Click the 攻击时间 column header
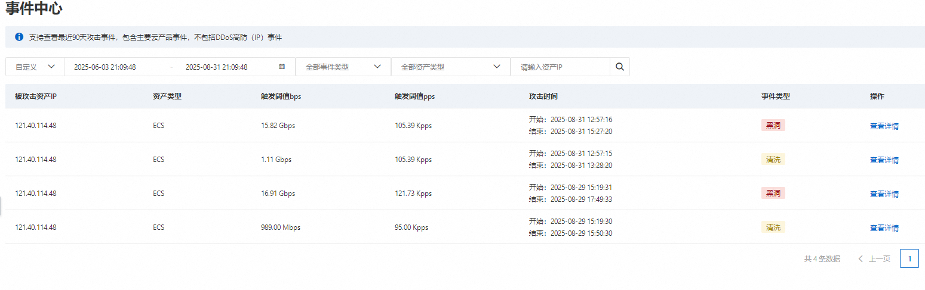This screenshot has height=290, width=925. click(543, 96)
